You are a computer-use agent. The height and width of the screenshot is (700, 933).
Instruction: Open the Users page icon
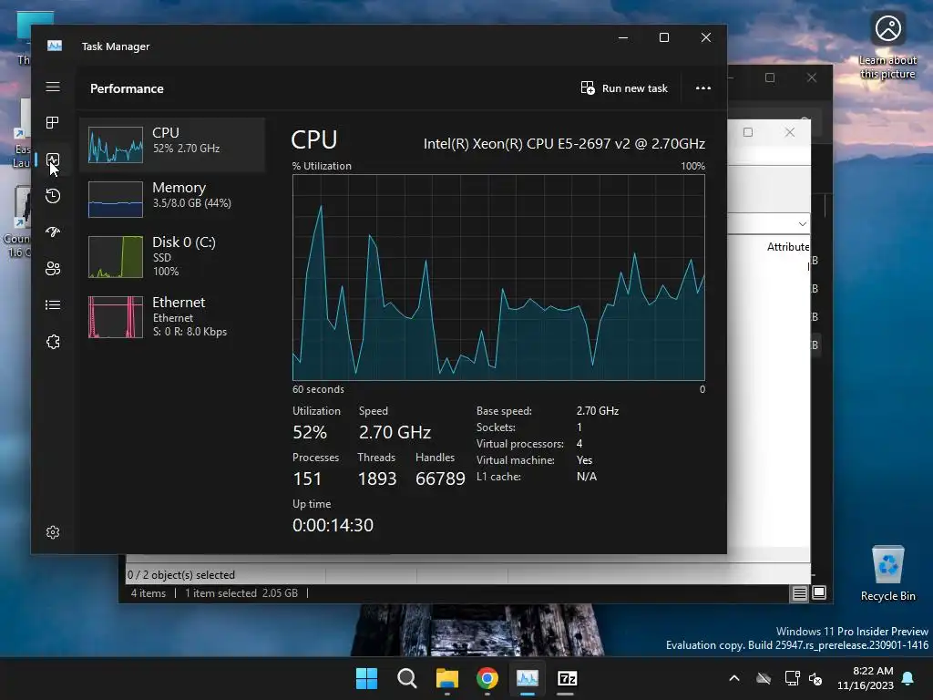53,269
